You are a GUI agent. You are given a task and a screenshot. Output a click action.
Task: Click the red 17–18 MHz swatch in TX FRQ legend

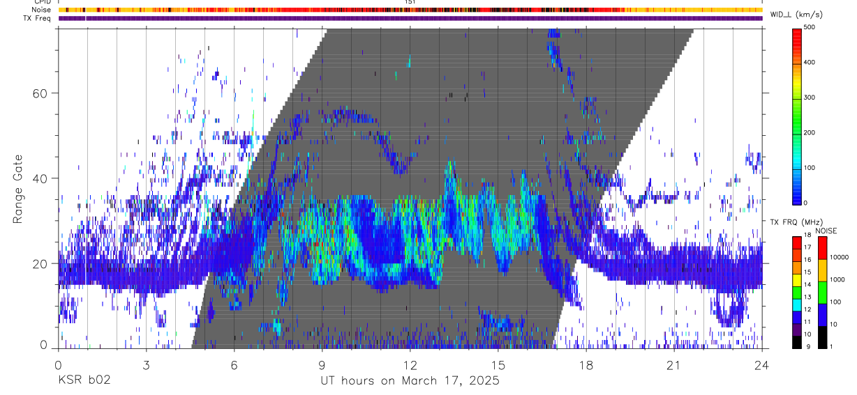coord(798,242)
